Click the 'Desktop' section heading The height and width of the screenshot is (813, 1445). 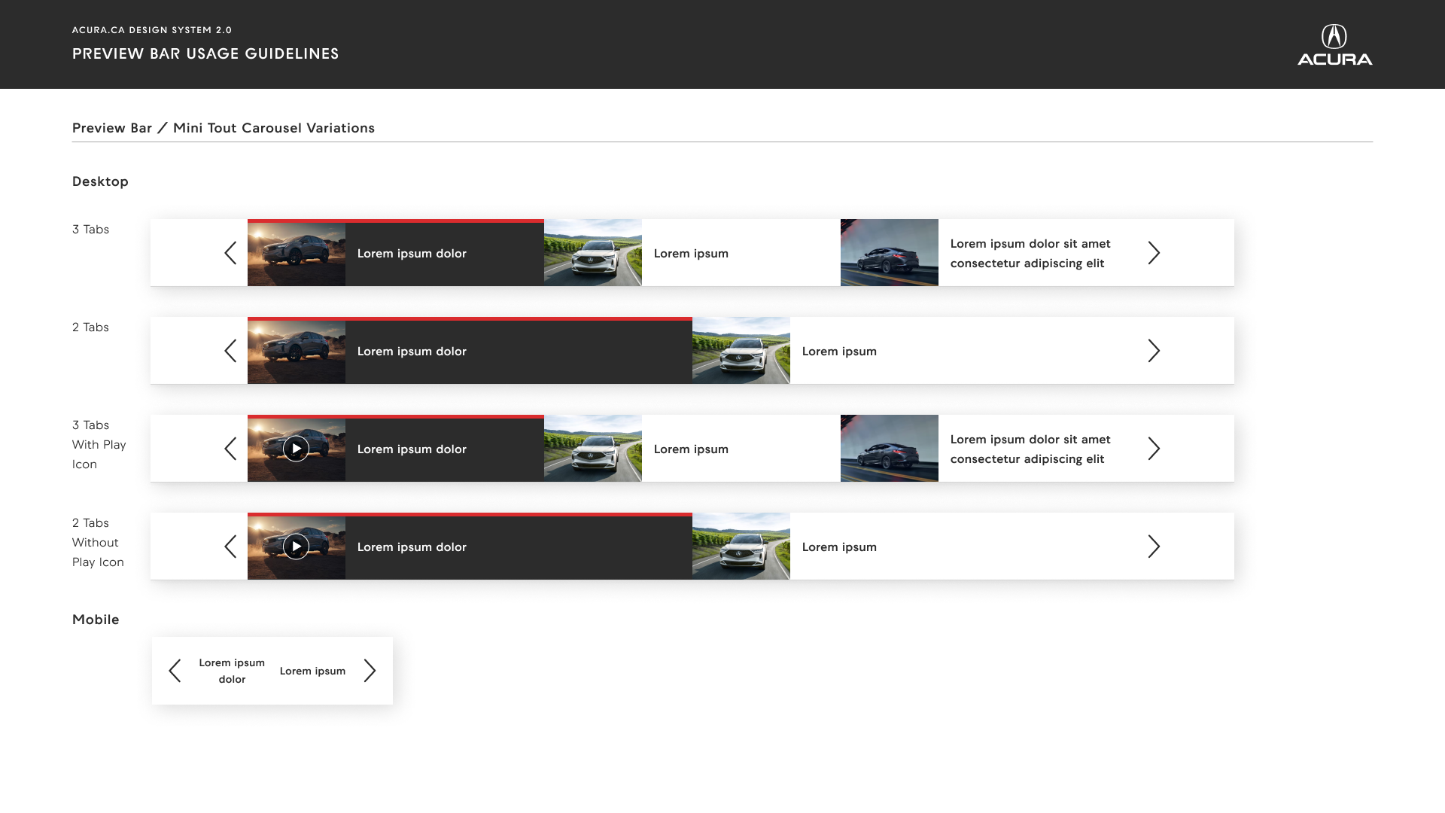(100, 181)
